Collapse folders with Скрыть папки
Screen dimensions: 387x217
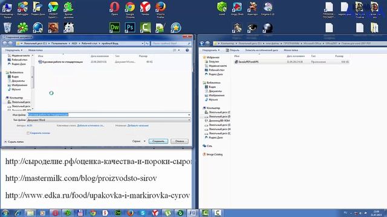click(x=14, y=142)
